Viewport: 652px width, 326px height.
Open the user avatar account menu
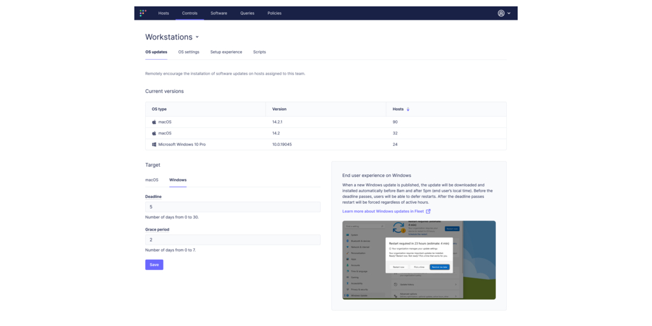(x=501, y=13)
